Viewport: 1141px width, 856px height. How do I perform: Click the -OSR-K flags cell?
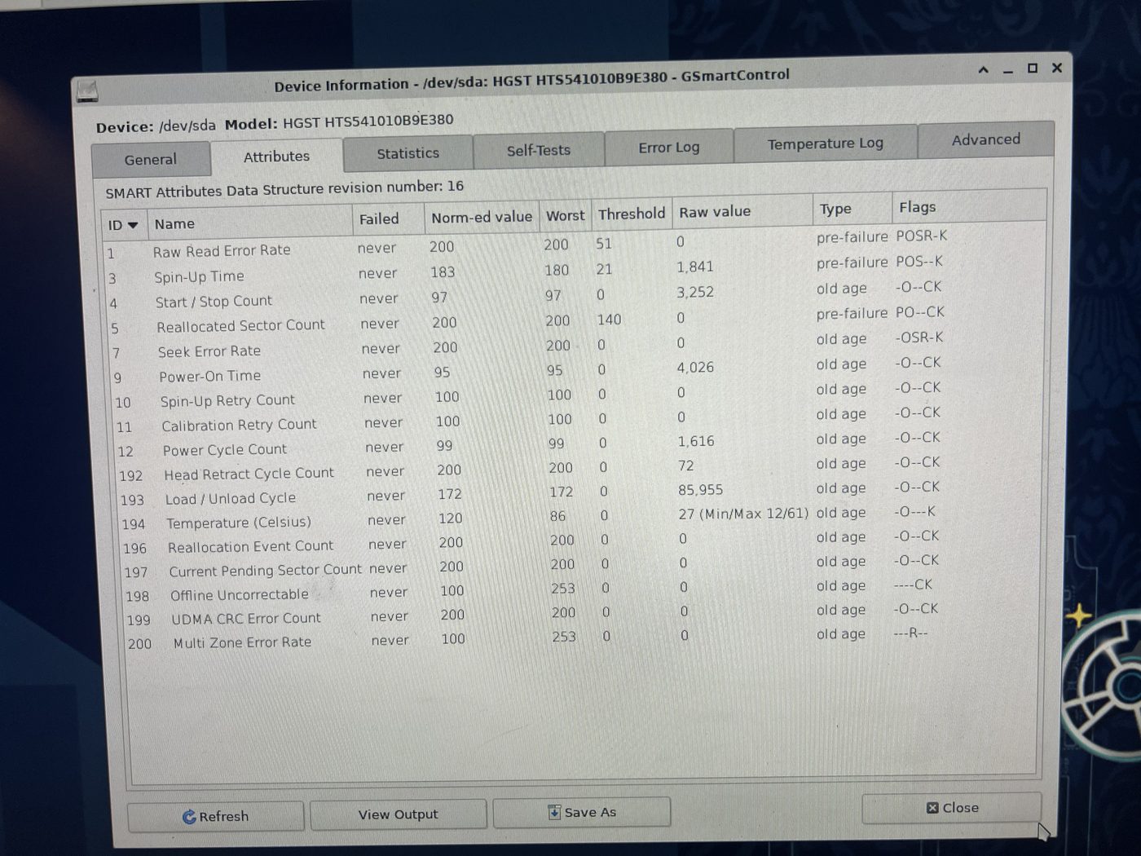click(919, 337)
